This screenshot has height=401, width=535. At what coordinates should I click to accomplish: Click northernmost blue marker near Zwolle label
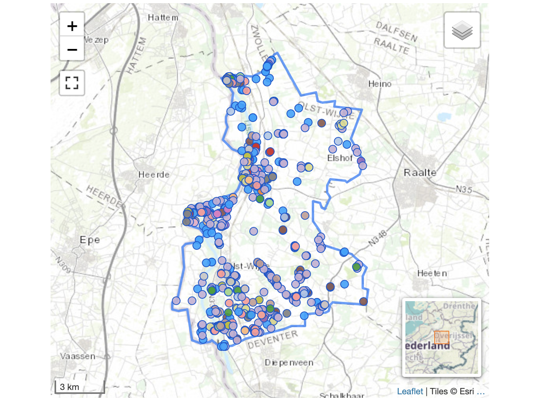point(271,60)
